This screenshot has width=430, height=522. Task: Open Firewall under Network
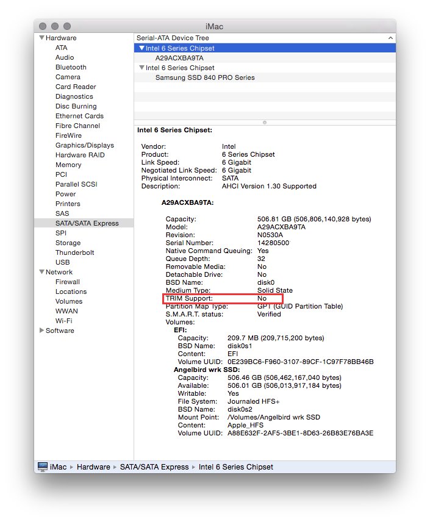(x=68, y=282)
